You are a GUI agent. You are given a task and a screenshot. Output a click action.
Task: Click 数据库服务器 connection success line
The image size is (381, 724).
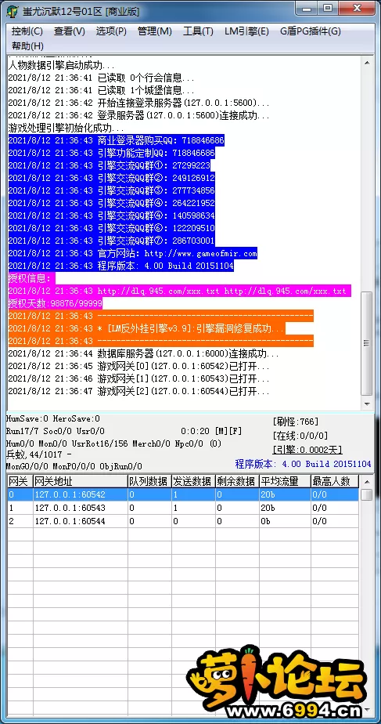tap(143, 354)
